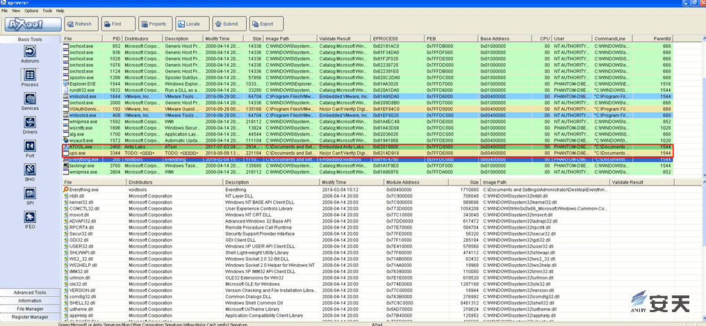The image size is (706, 326).
Task: Open the Drivers tool icon
Action: click(x=30, y=122)
